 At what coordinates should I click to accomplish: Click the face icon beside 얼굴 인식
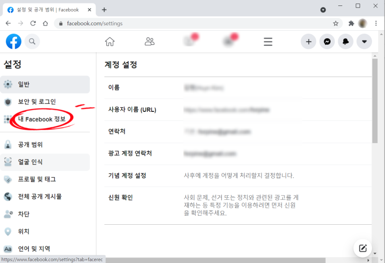8,162
